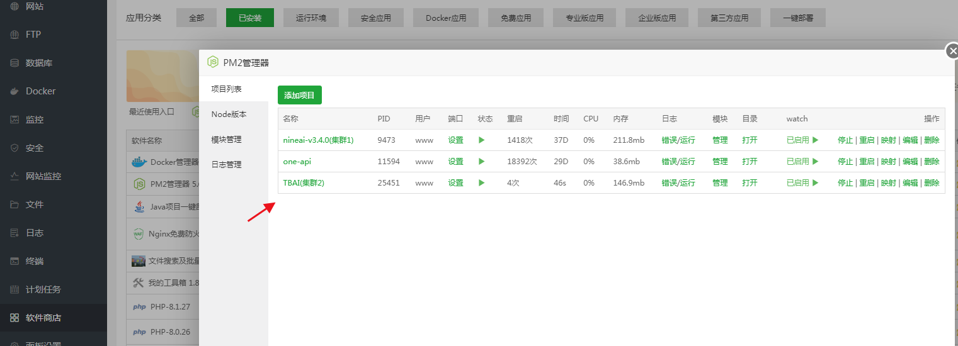
Task: Click the 网站监控 chart icon
Action: pyautogui.click(x=14, y=176)
